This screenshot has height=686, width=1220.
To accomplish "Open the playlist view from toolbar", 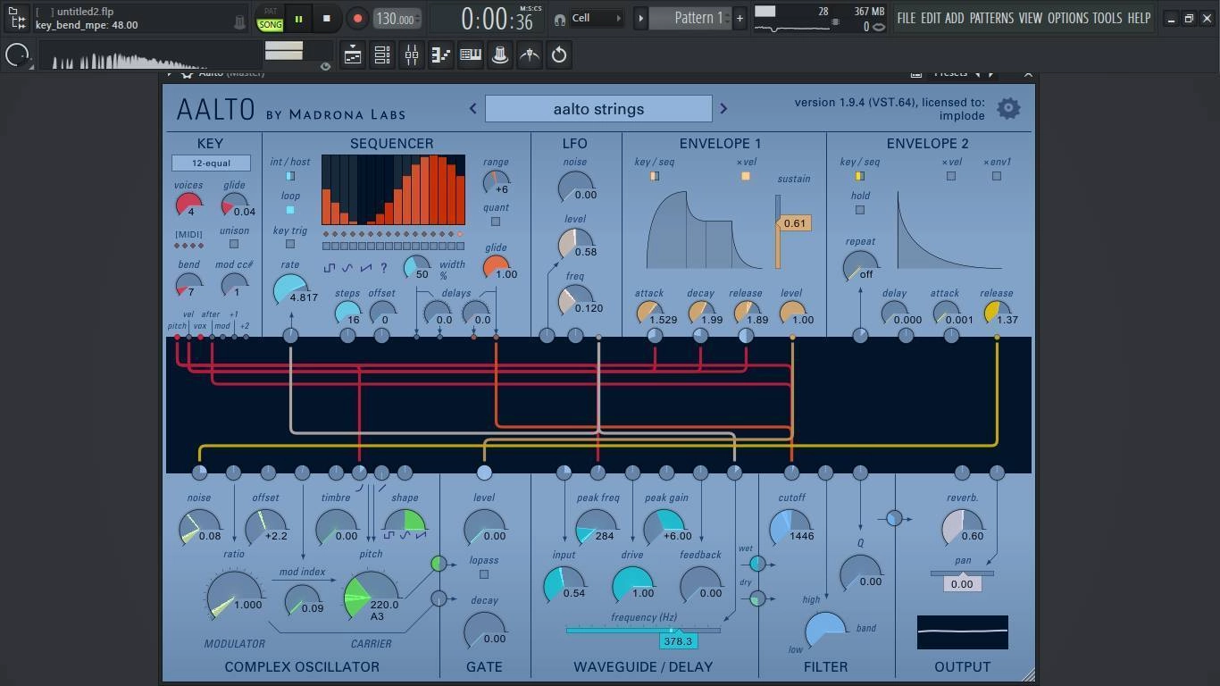I will [353, 55].
